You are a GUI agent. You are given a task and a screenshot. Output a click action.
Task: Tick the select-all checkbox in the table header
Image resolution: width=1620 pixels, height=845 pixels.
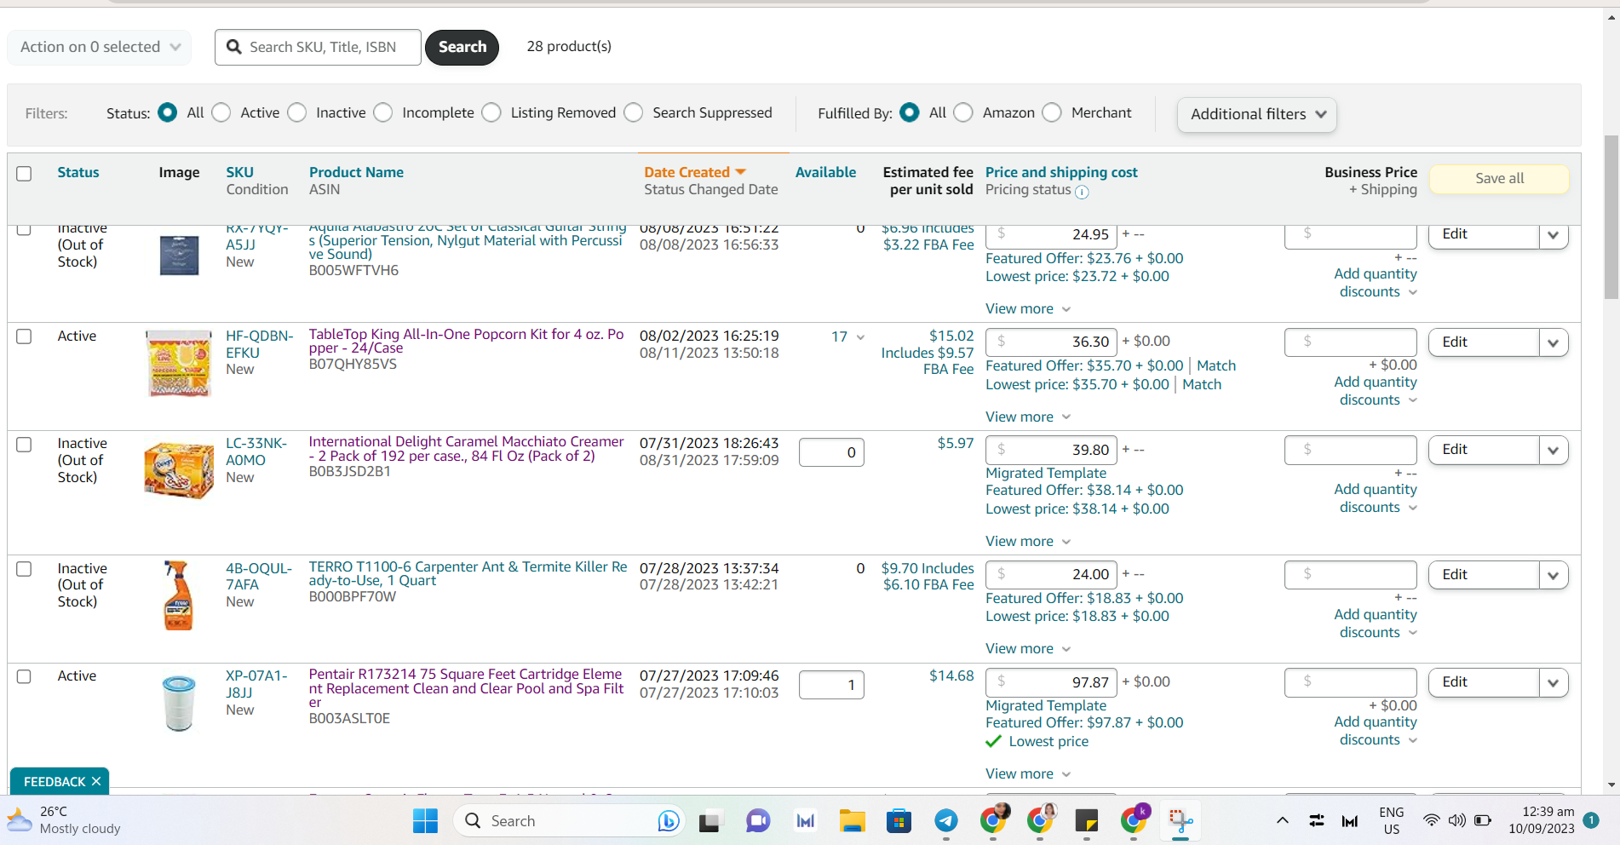pos(24,173)
